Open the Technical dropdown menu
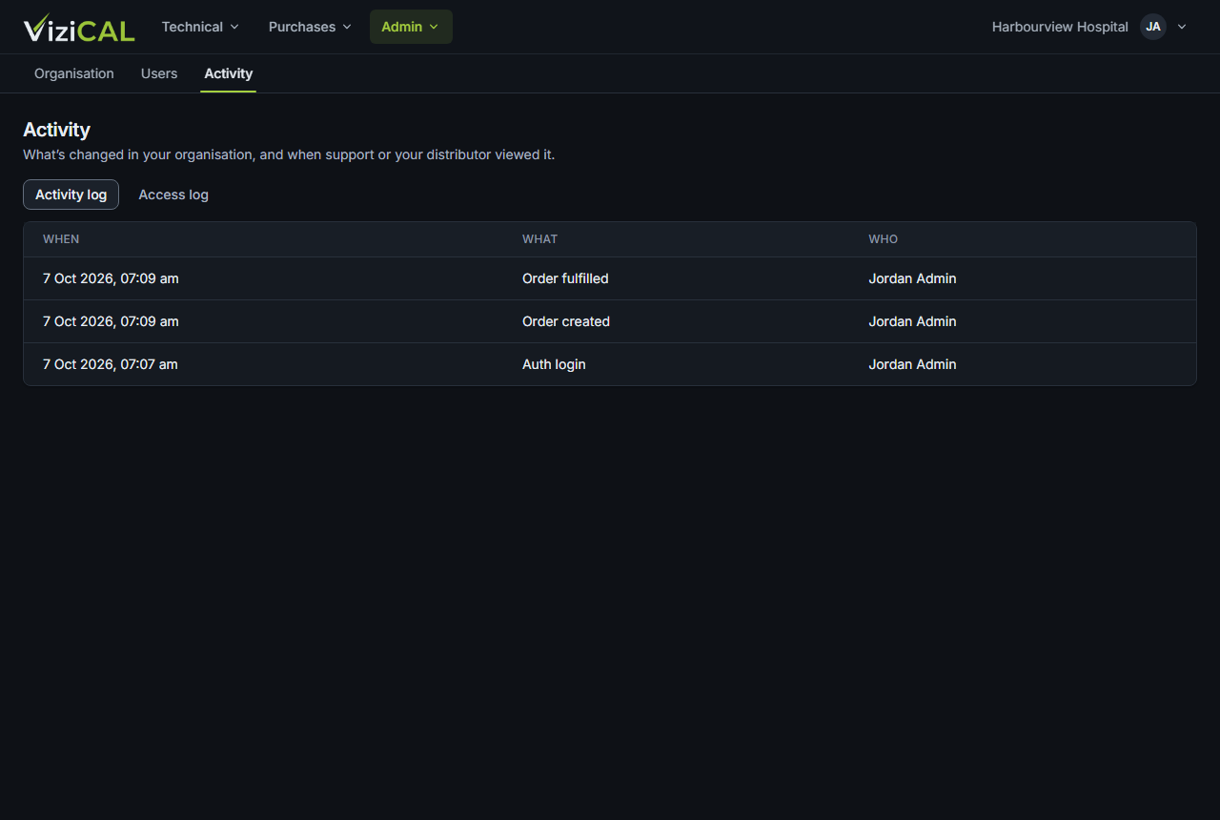Image resolution: width=1220 pixels, height=820 pixels. click(200, 27)
